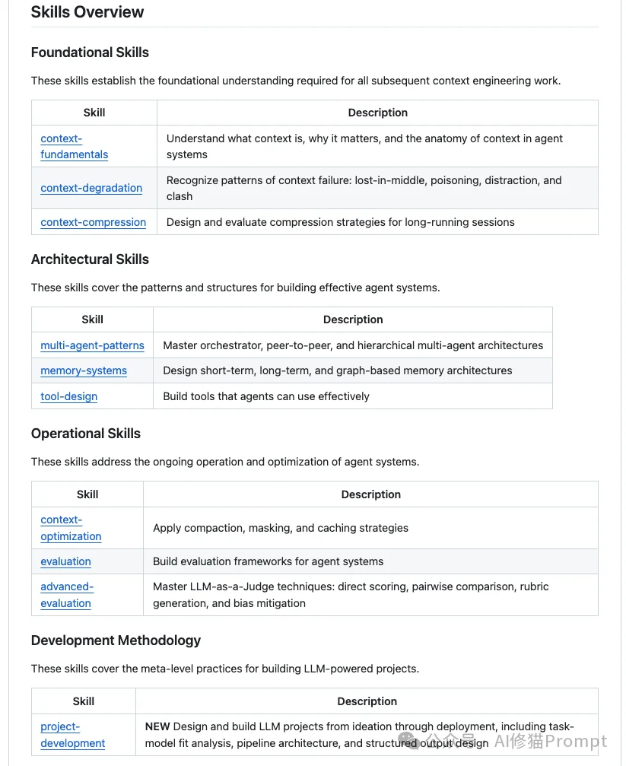Image resolution: width=626 pixels, height=766 pixels.
Task: Click the context-compression link
Action: pos(93,222)
